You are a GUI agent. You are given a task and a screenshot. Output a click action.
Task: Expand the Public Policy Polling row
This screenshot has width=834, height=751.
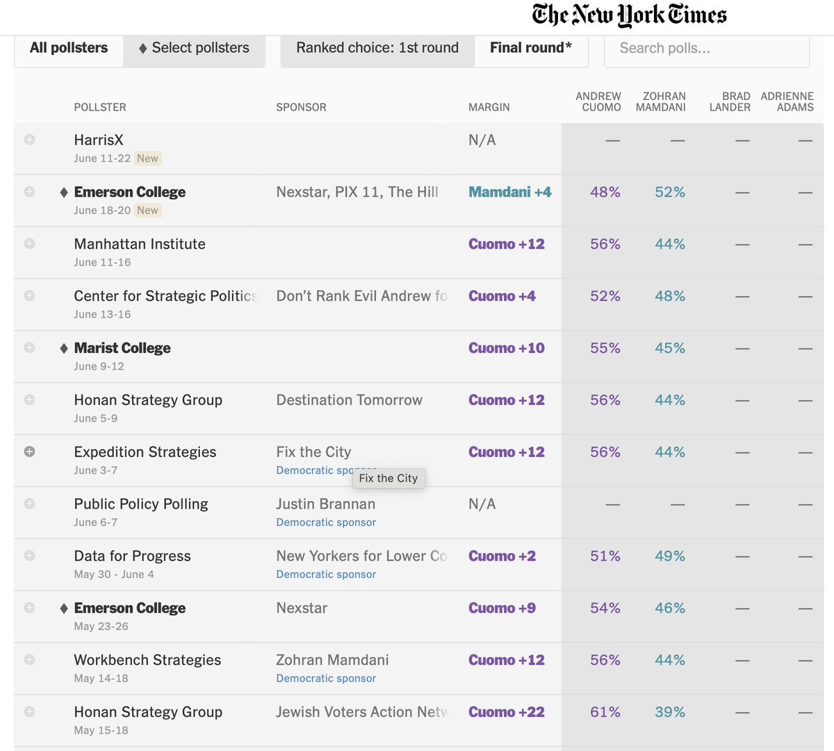tap(29, 504)
